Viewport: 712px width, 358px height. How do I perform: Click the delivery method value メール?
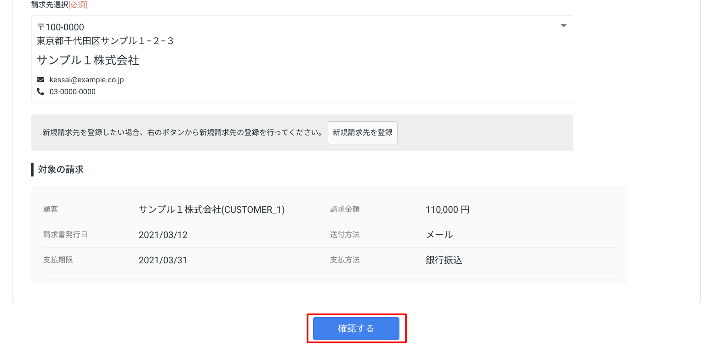(x=439, y=235)
